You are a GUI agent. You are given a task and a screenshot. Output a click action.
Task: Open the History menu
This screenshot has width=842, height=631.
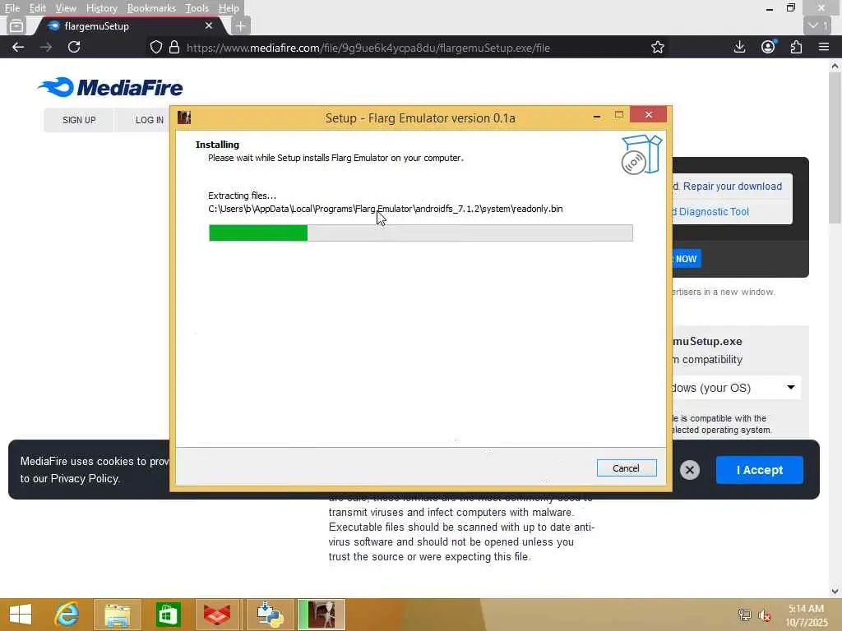click(101, 8)
